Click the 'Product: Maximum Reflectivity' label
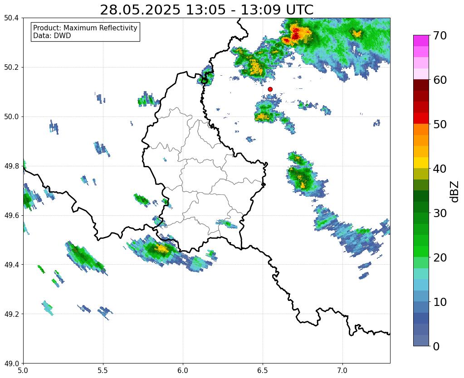Screen dimensions: 464x378 85,28
